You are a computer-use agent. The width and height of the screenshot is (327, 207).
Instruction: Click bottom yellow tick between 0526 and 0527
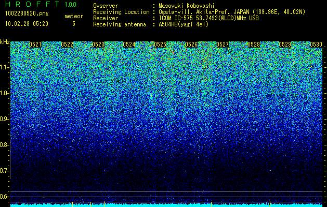(211, 204)
